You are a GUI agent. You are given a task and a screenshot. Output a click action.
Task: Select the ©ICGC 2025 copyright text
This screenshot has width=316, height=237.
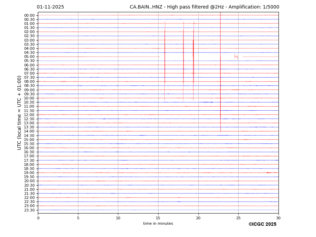coord(262,224)
